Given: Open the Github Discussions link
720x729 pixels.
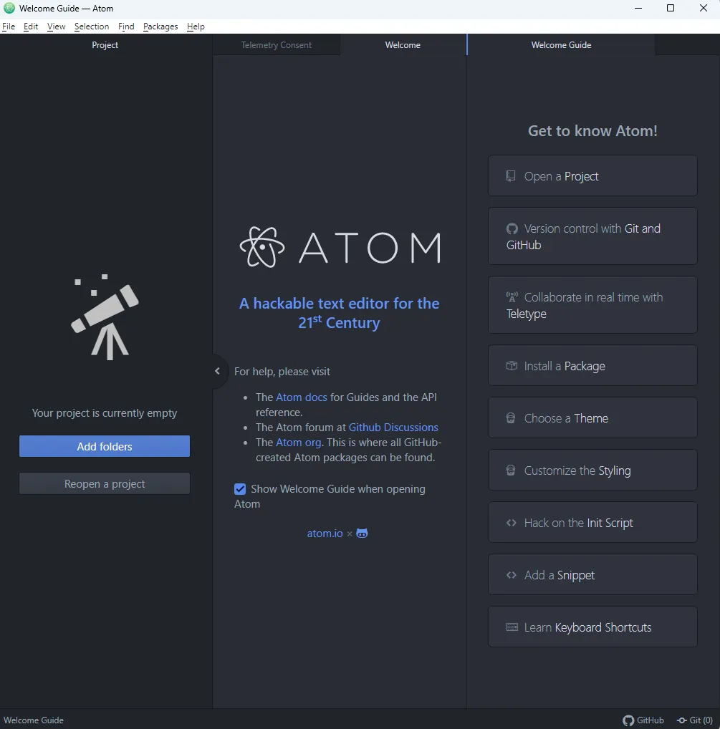Looking at the screenshot, I should point(393,427).
